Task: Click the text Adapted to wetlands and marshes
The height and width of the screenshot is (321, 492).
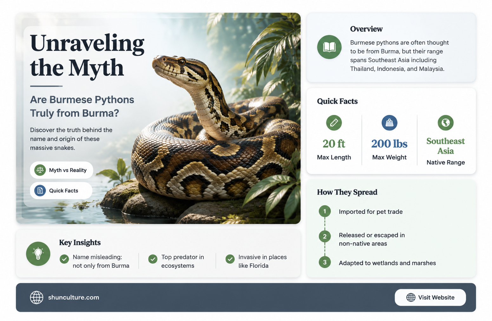Action: 387,263
